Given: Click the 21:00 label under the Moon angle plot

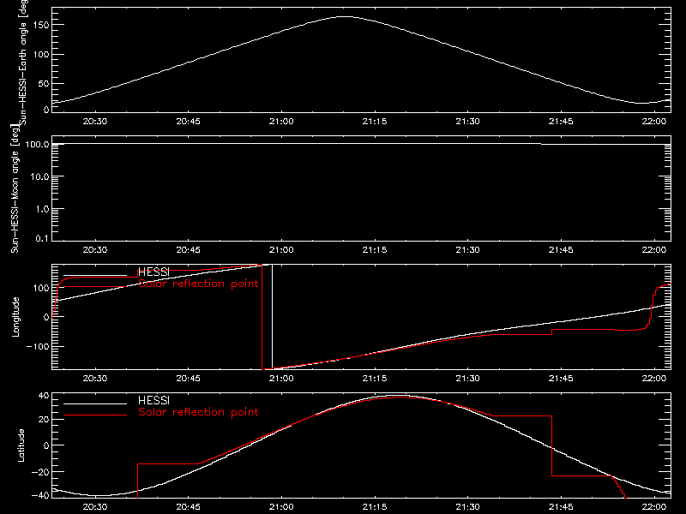Looking at the screenshot, I should [x=281, y=250].
